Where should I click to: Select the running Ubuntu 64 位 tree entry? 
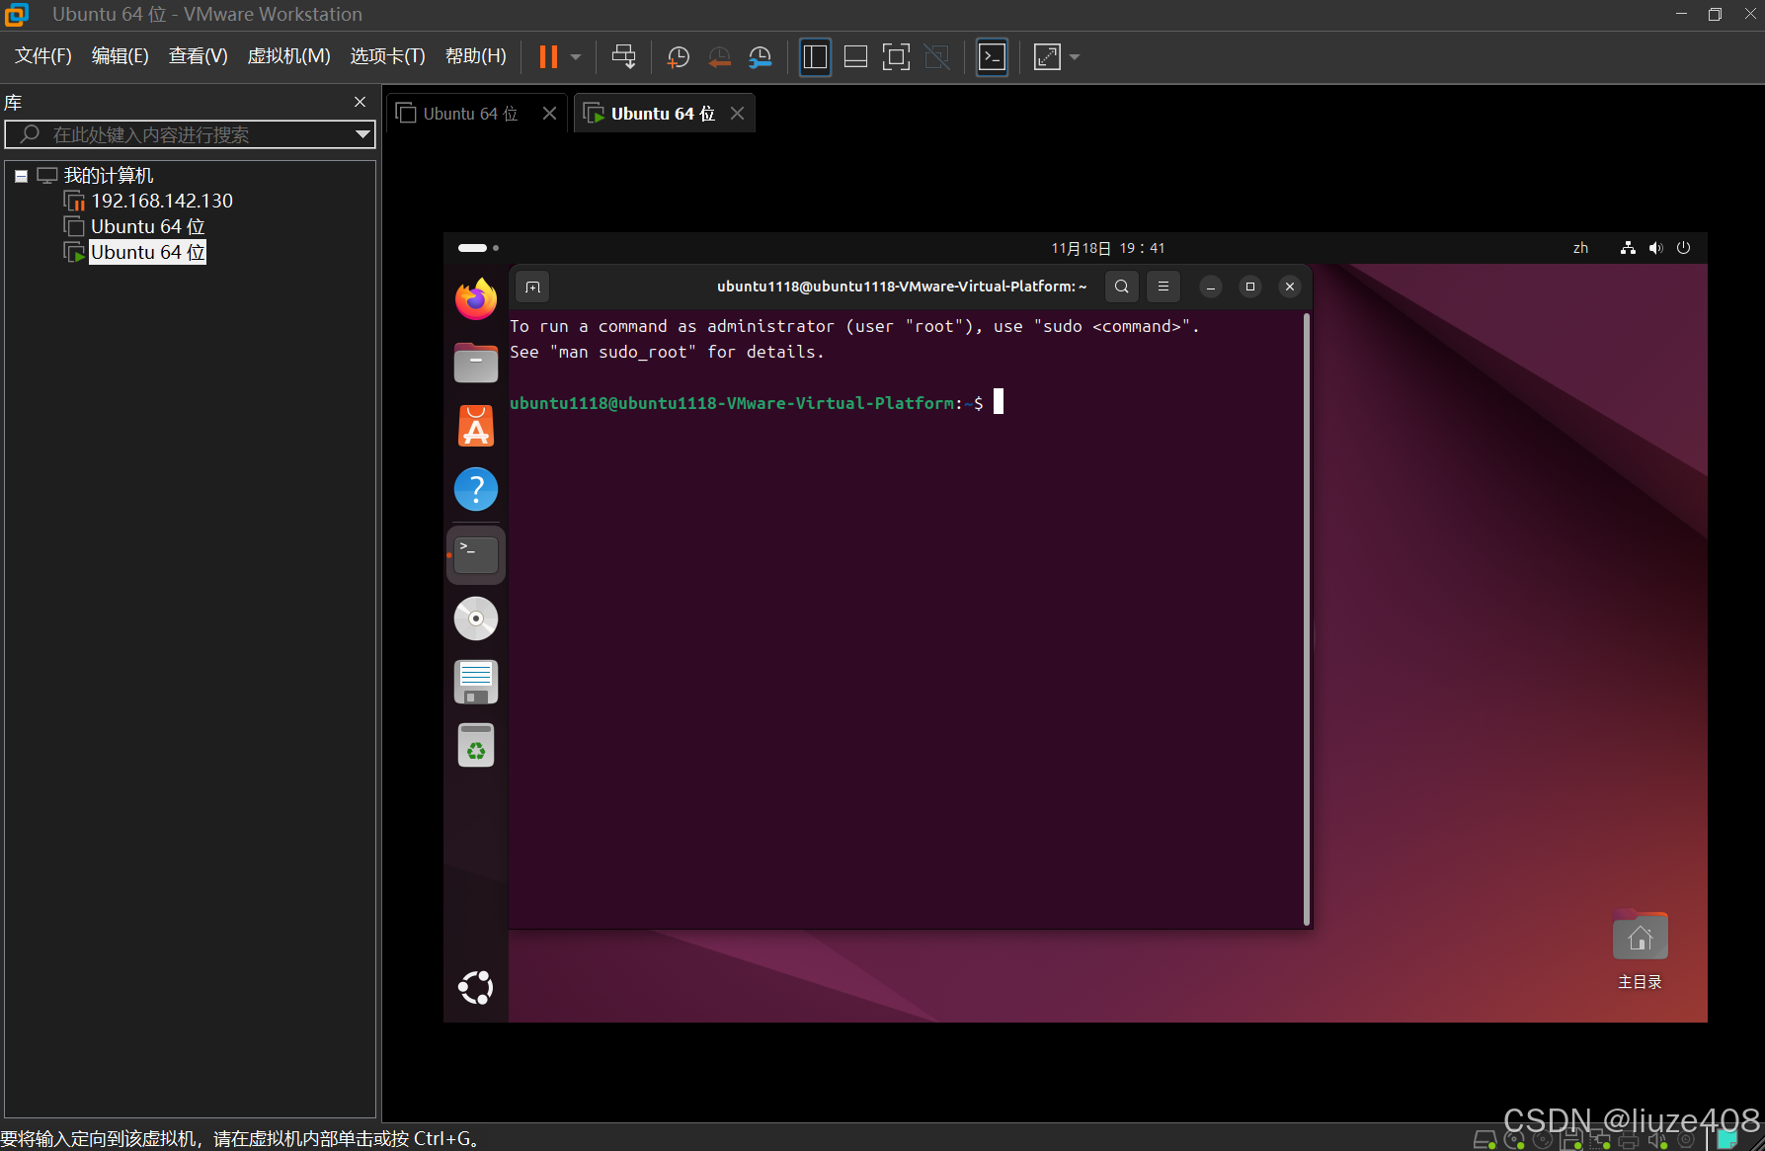tap(147, 252)
